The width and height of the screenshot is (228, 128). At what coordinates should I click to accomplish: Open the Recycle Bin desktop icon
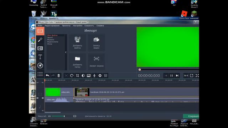pos(34,15)
